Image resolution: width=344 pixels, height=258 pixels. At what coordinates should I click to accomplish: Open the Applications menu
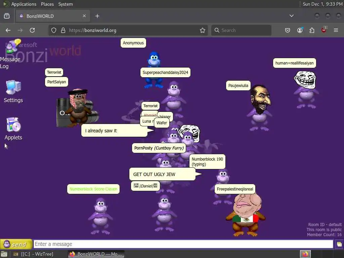(24, 4)
